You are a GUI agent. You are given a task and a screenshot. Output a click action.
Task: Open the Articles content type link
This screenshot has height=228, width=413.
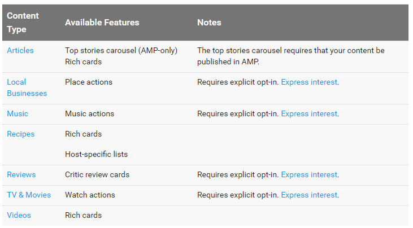point(20,50)
